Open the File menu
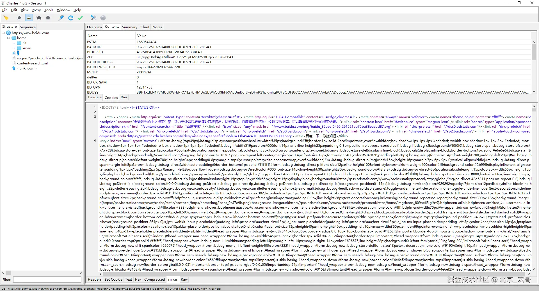This screenshot has height=291, width=539. 5,10
